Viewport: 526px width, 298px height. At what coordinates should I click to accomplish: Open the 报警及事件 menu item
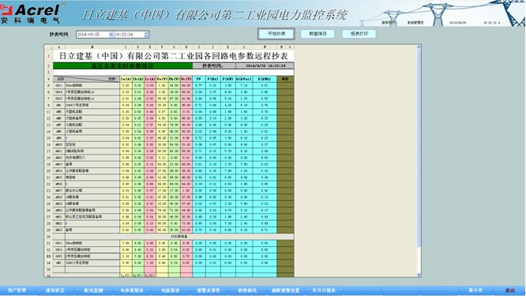(x=209, y=290)
